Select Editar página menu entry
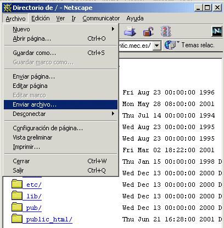 (x=60, y=86)
